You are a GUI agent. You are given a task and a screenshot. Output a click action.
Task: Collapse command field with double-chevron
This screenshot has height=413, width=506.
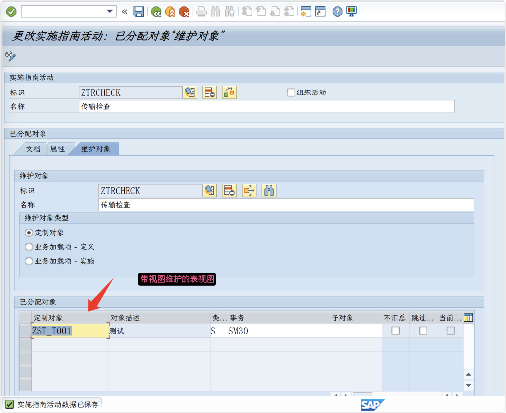(125, 11)
